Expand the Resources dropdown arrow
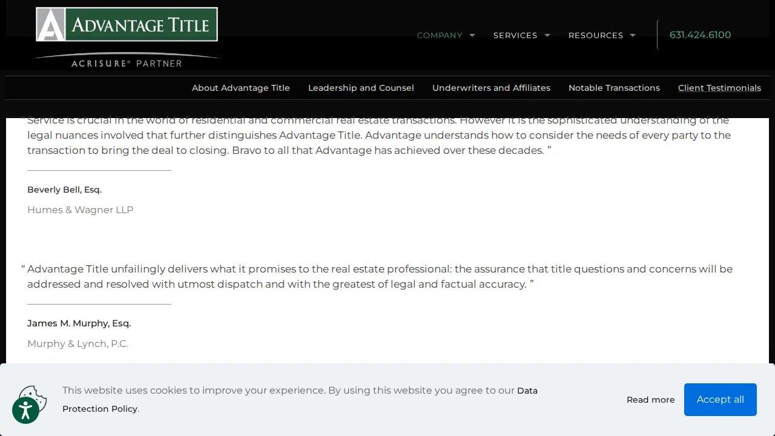 coord(633,36)
